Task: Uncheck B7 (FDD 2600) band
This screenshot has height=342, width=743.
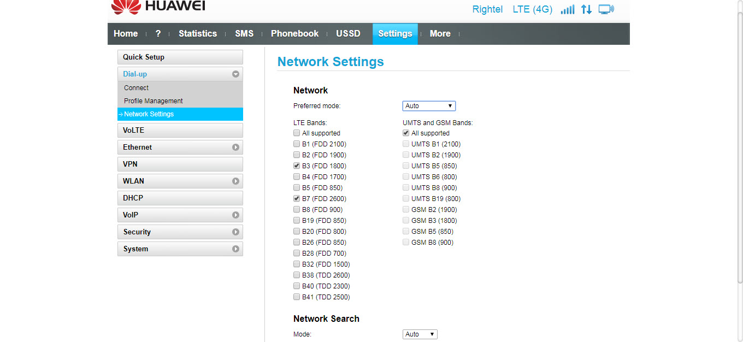Action: tap(297, 199)
